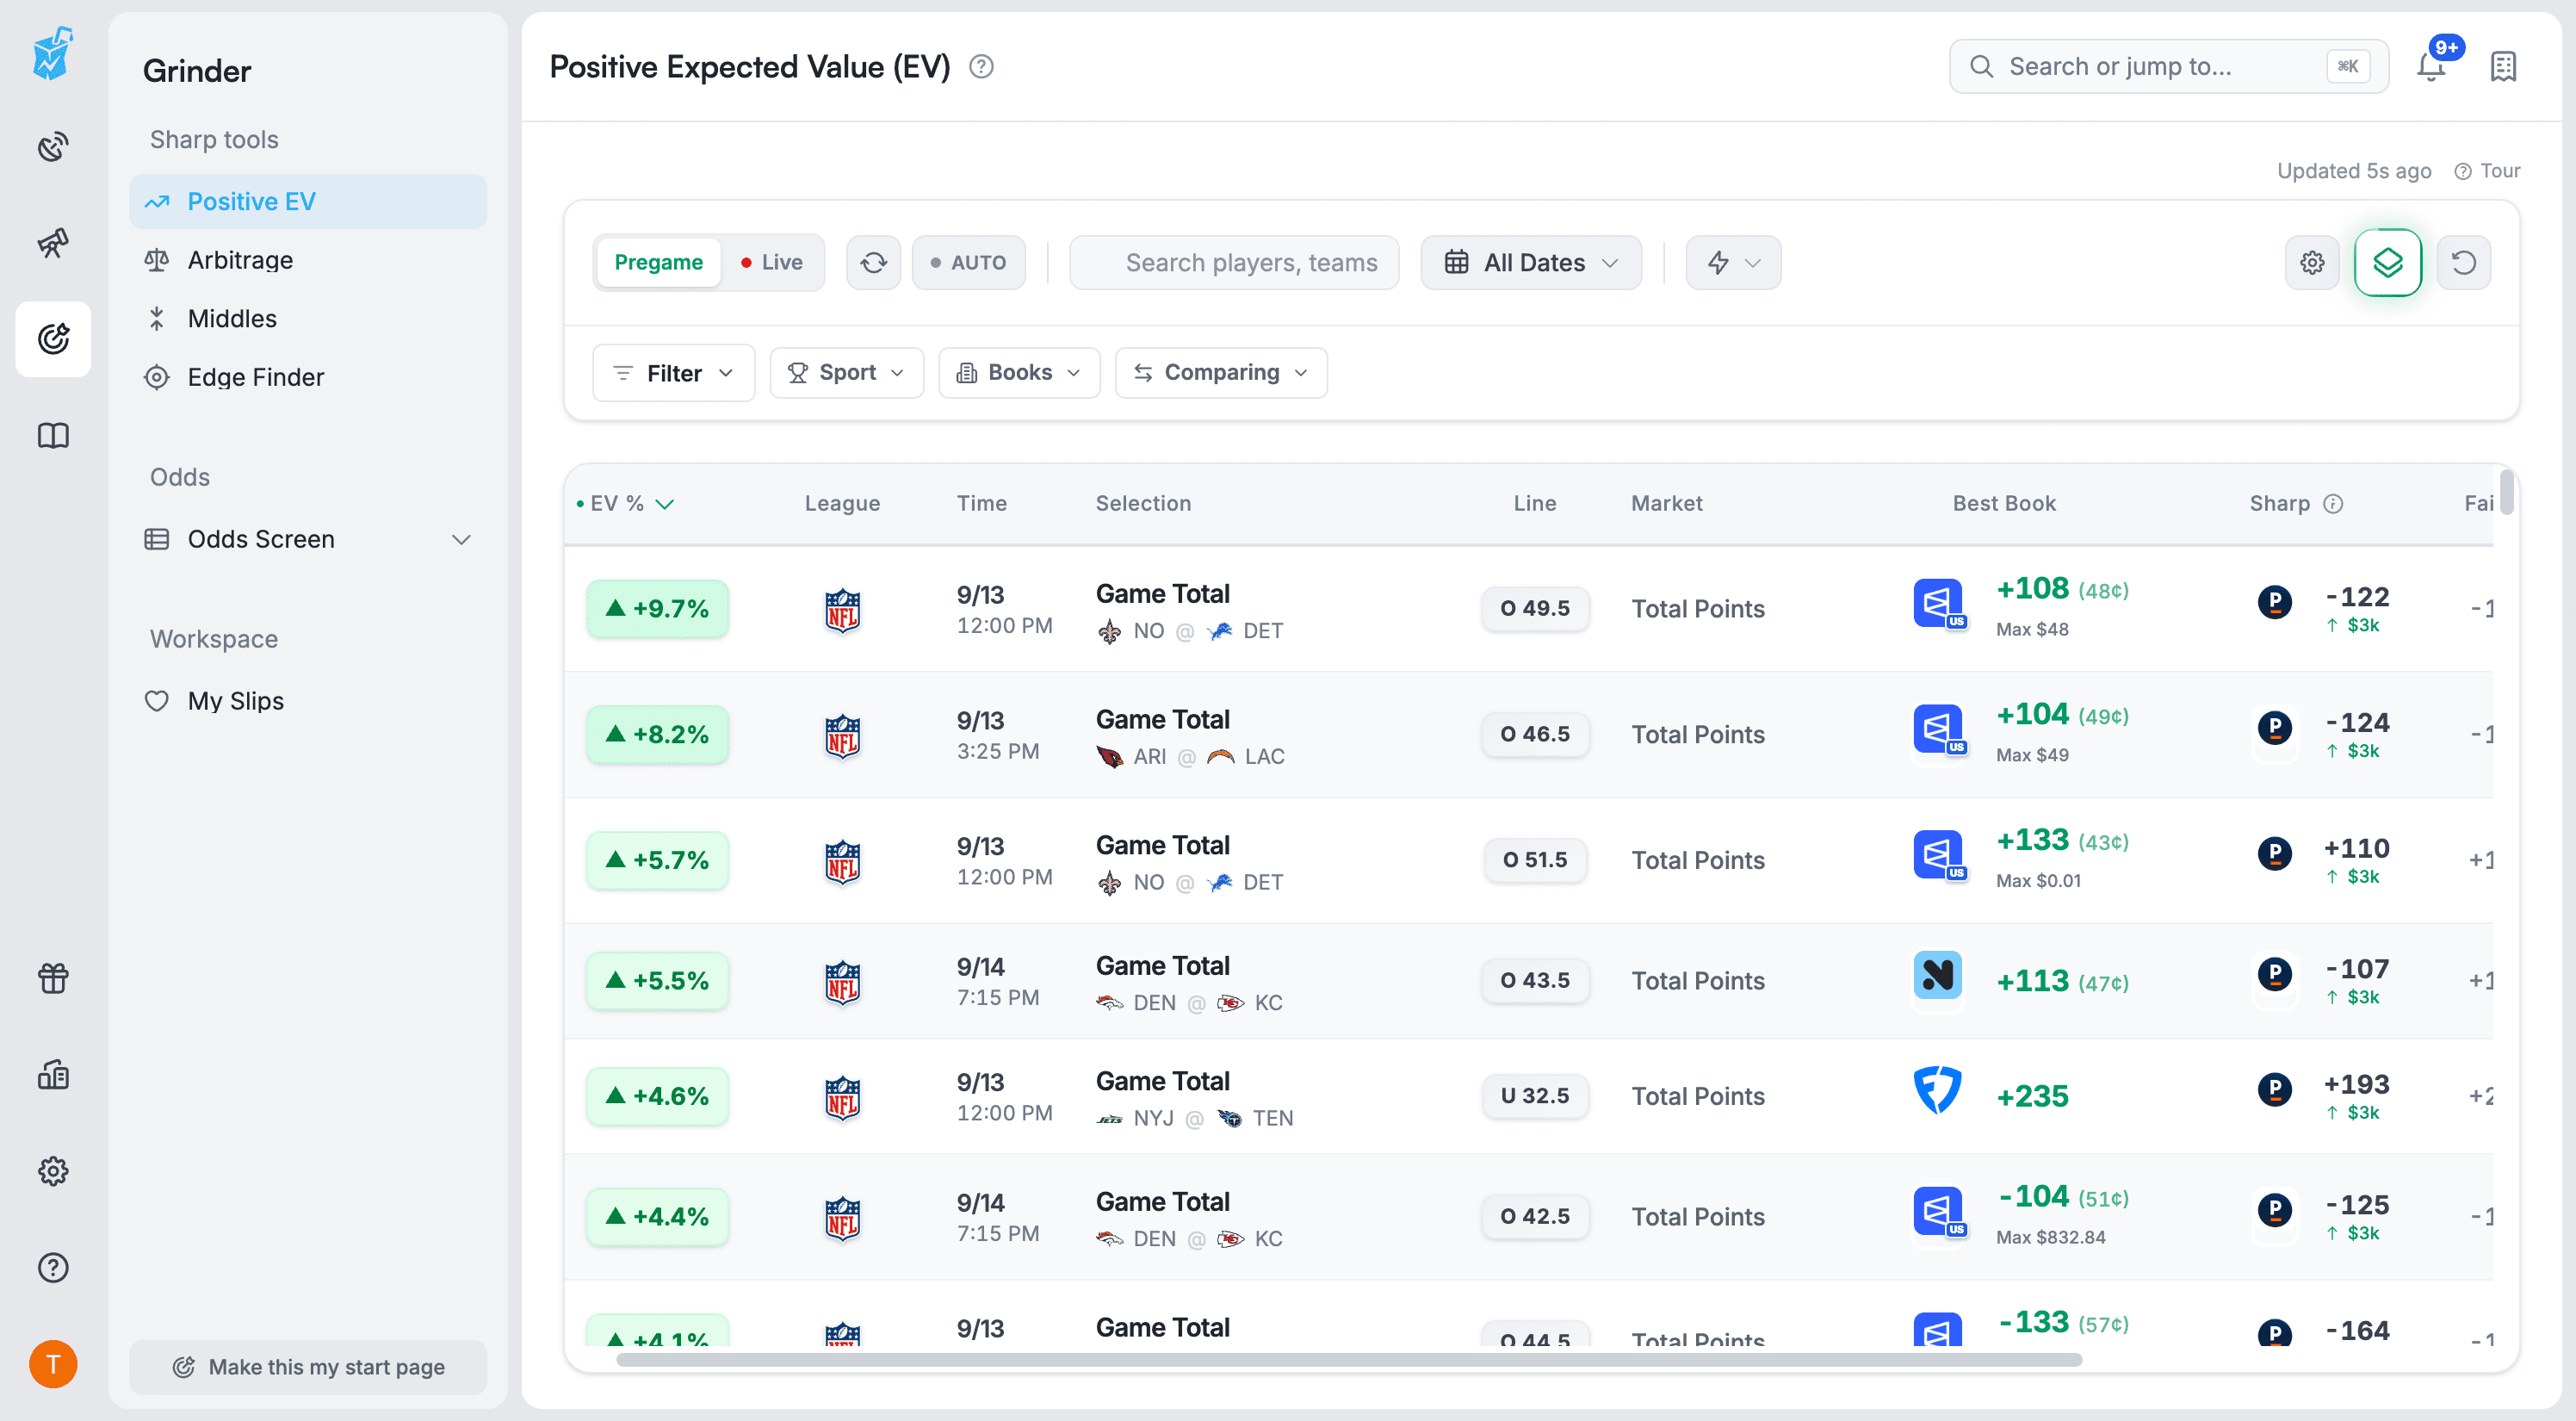This screenshot has height=1421, width=2576.
Task: Click the Search or jump to field
Action: pos(2169,67)
